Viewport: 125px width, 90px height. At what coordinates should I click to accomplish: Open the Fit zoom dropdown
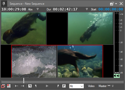[x=77, y=86]
